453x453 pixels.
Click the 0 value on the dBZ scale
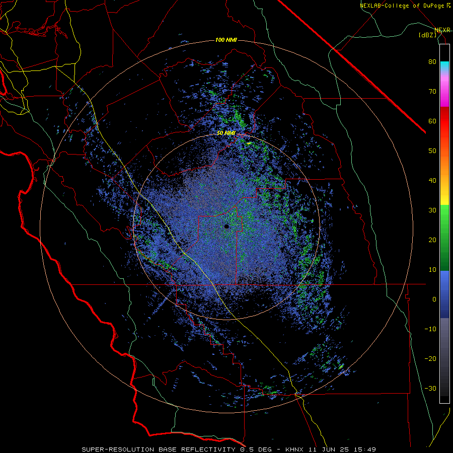pyautogui.click(x=434, y=299)
